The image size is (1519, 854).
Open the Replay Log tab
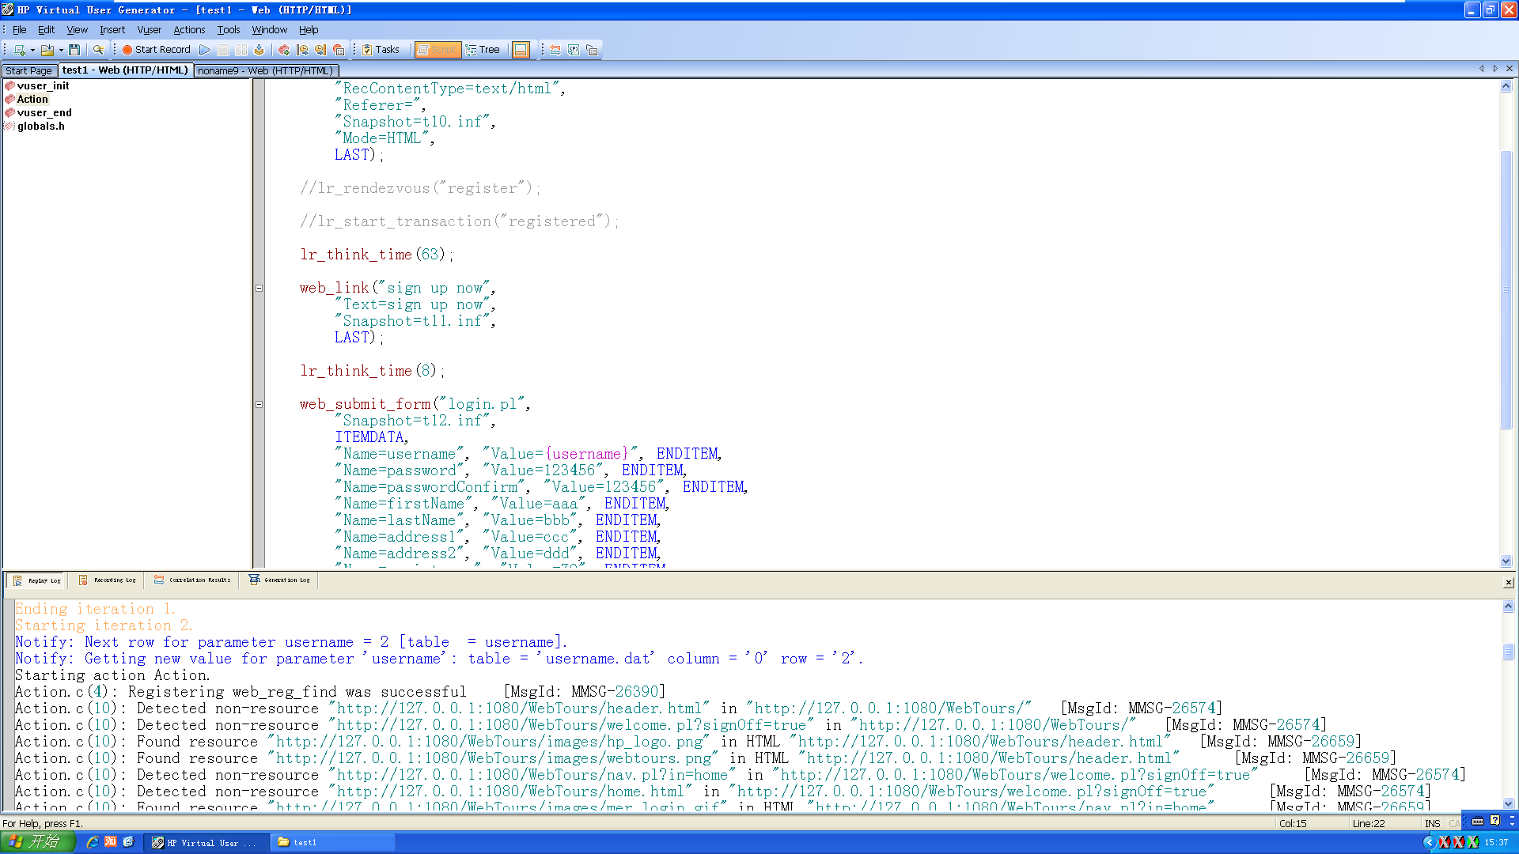pyautogui.click(x=36, y=580)
